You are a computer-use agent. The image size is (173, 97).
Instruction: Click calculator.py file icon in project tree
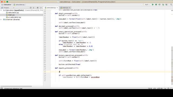point(7,13)
